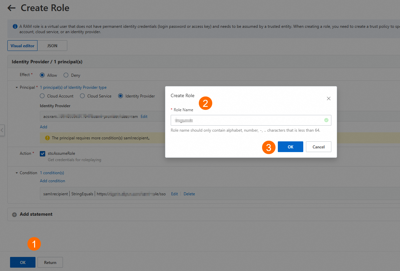Viewport: 400px width, 271px height.
Task: Open the 1 condition(s) summary link
Action: click(52, 173)
